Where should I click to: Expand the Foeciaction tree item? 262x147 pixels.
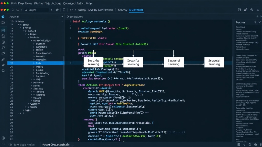pos(34,53)
